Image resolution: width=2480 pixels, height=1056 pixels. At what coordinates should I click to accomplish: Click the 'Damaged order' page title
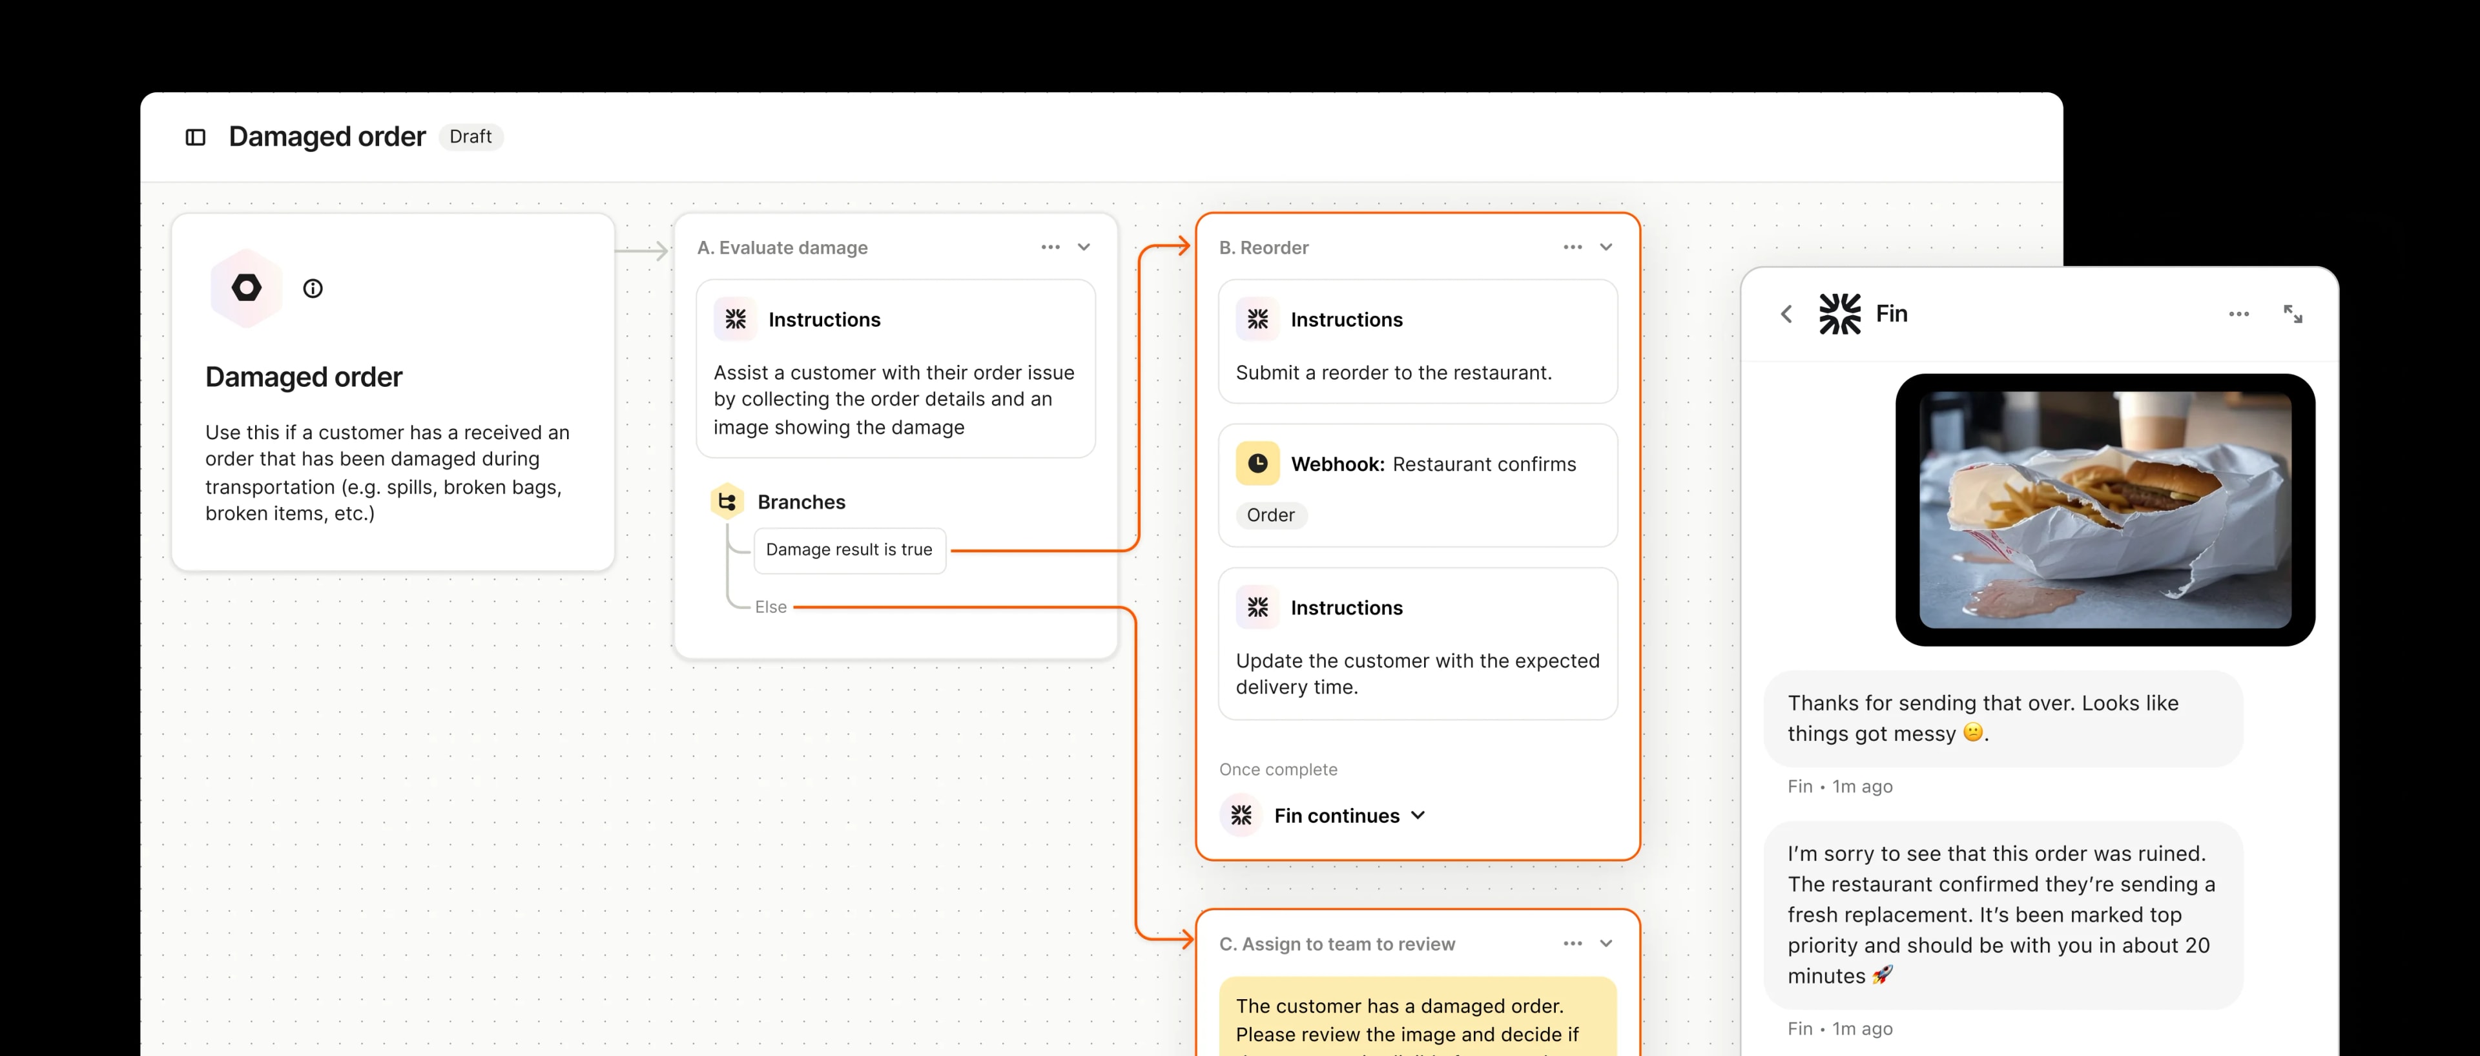click(326, 137)
